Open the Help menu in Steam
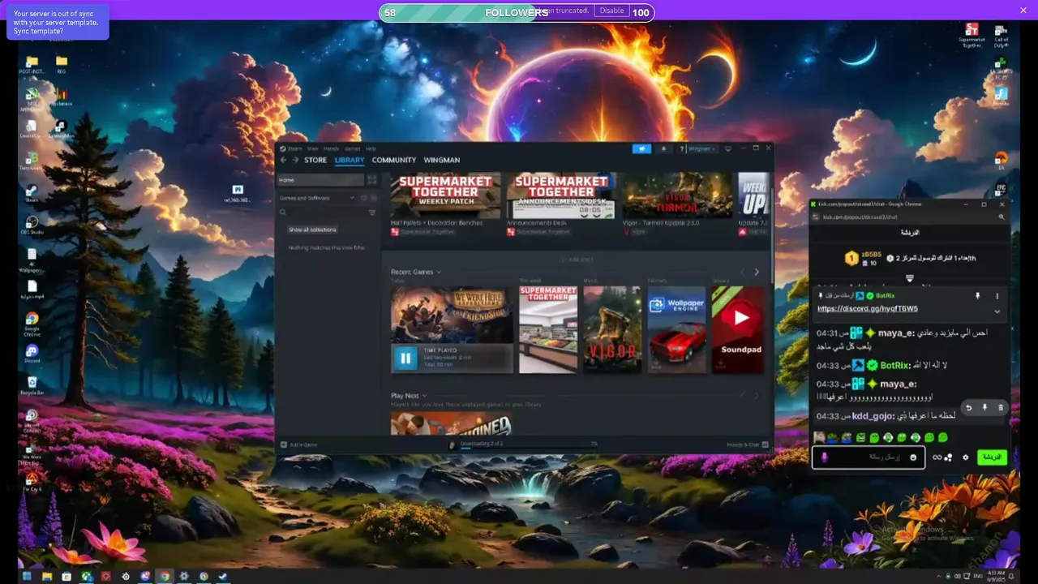 tap(371, 148)
